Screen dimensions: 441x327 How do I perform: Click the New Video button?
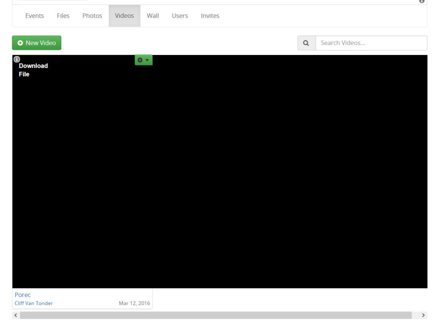coord(37,42)
